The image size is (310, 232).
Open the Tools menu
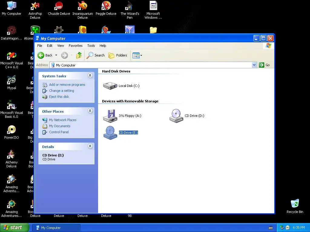point(91,46)
